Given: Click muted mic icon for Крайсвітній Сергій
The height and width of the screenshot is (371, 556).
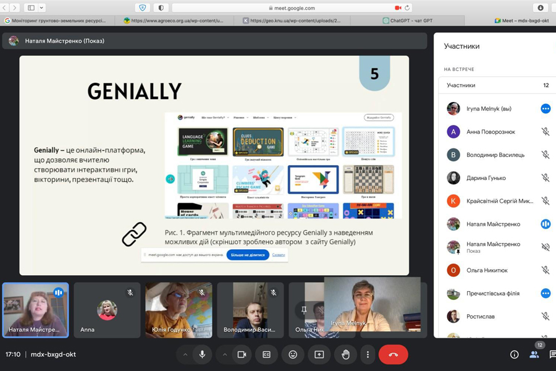Looking at the screenshot, I should (545, 201).
